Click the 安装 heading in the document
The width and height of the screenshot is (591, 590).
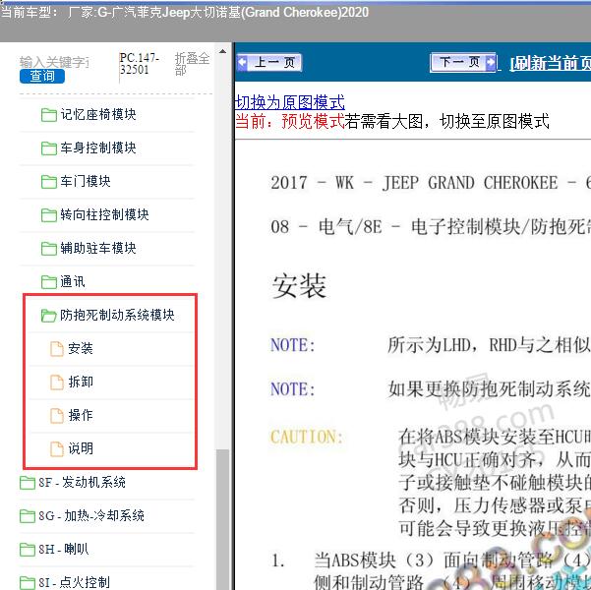pos(299,286)
